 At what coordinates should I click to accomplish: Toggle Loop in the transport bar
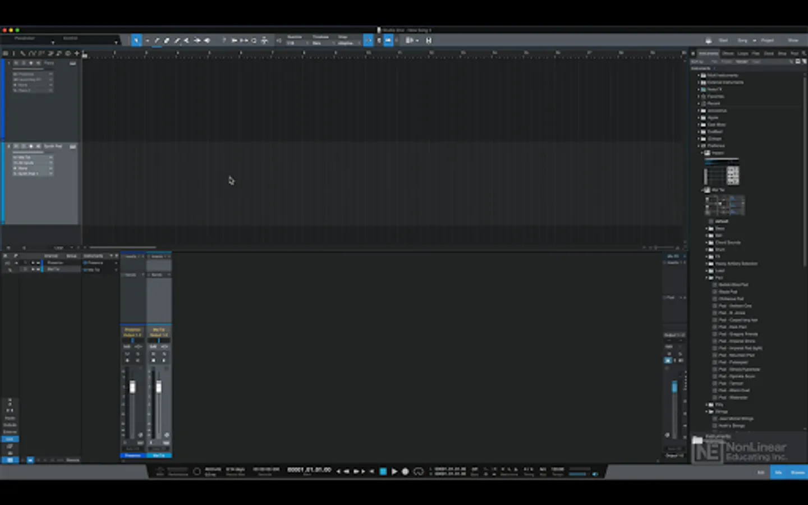(419, 471)
